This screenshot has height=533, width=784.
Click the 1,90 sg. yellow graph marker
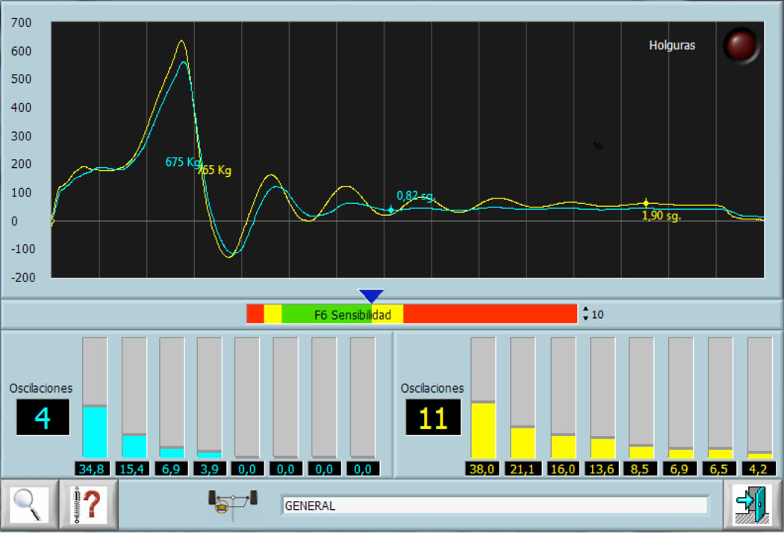point(646,203)
